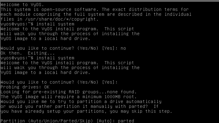Click the '(Auto/Union/Parted/Skip)' options text
Viewport: 219px width, 123px height.
click(60, 121)
